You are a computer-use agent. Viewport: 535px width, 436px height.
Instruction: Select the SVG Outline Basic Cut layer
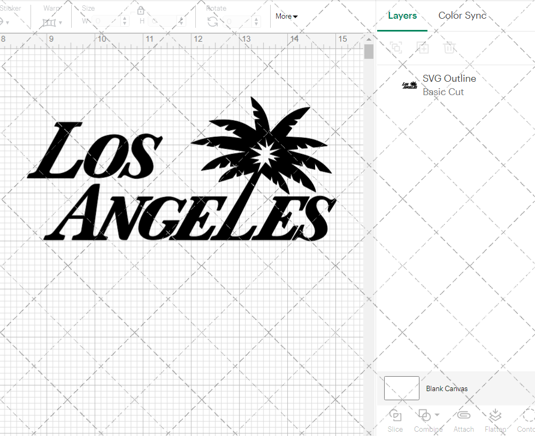click(x=449, y=85)
